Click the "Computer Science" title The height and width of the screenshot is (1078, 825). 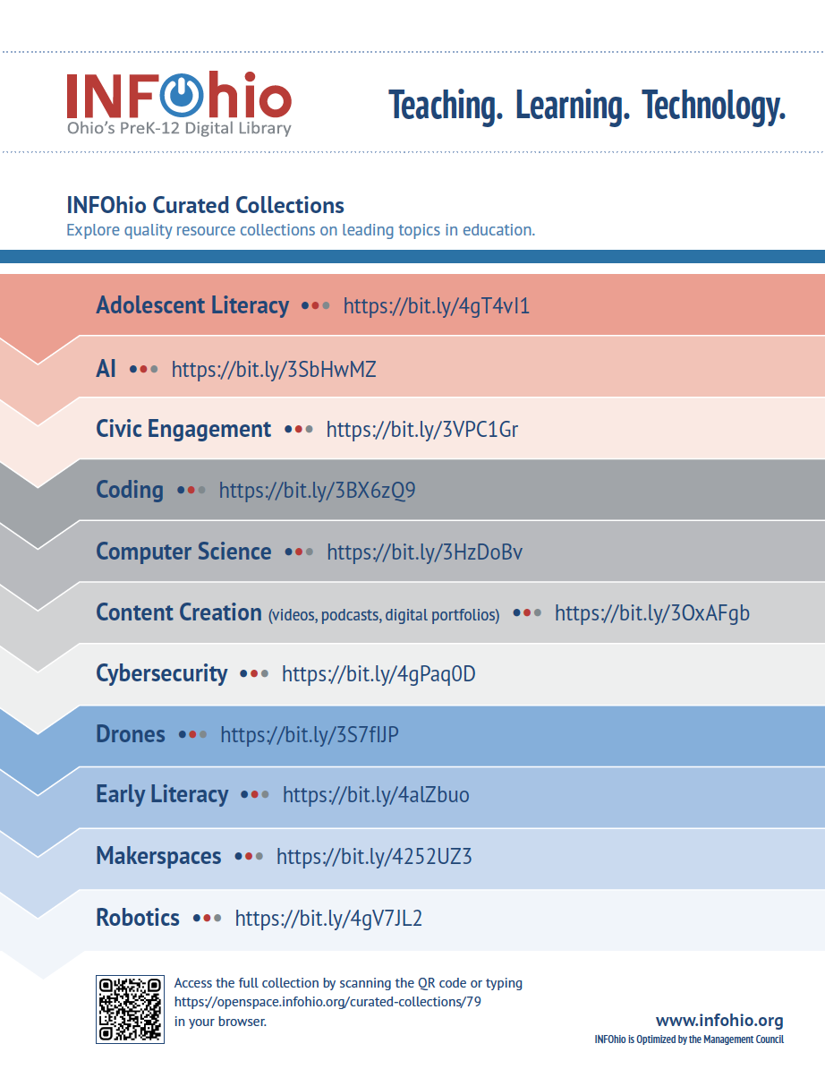pos(183,552)
